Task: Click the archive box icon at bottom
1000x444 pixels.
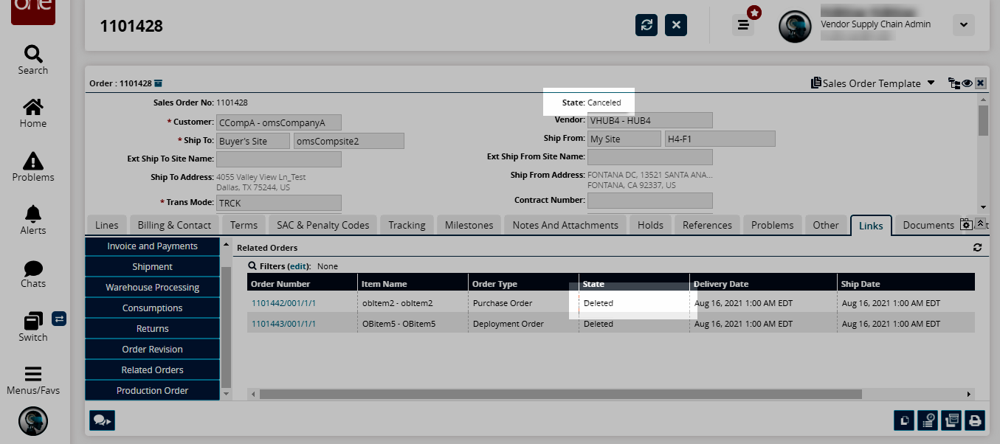Action: 951,420
